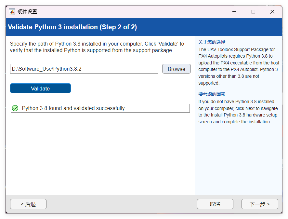Click the UAV Toolbox Support Package paragraph
Screen dimensions: 288x219
(x=238, y=66)
